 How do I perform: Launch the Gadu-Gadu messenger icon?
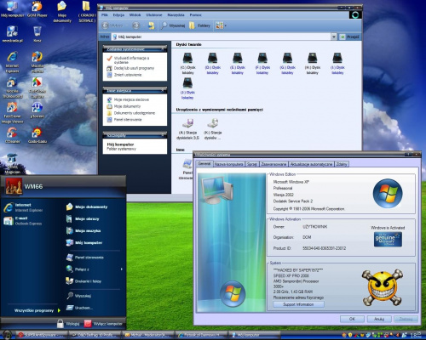click(37, 135)
